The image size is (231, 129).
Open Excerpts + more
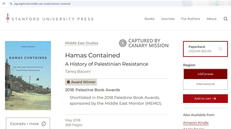[28, 123]
